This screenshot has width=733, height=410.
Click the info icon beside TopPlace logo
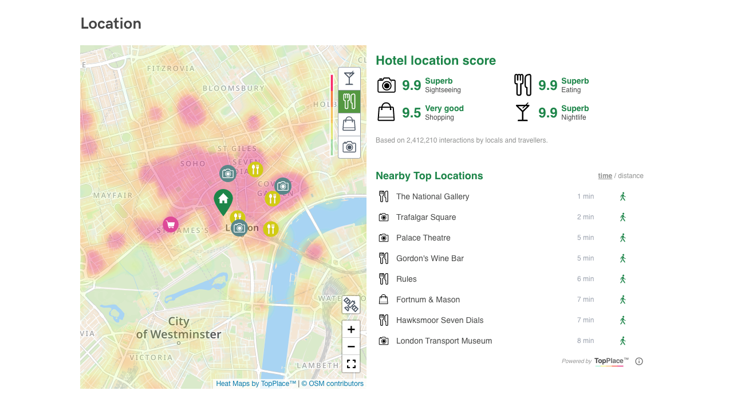[x=639, y=361]
